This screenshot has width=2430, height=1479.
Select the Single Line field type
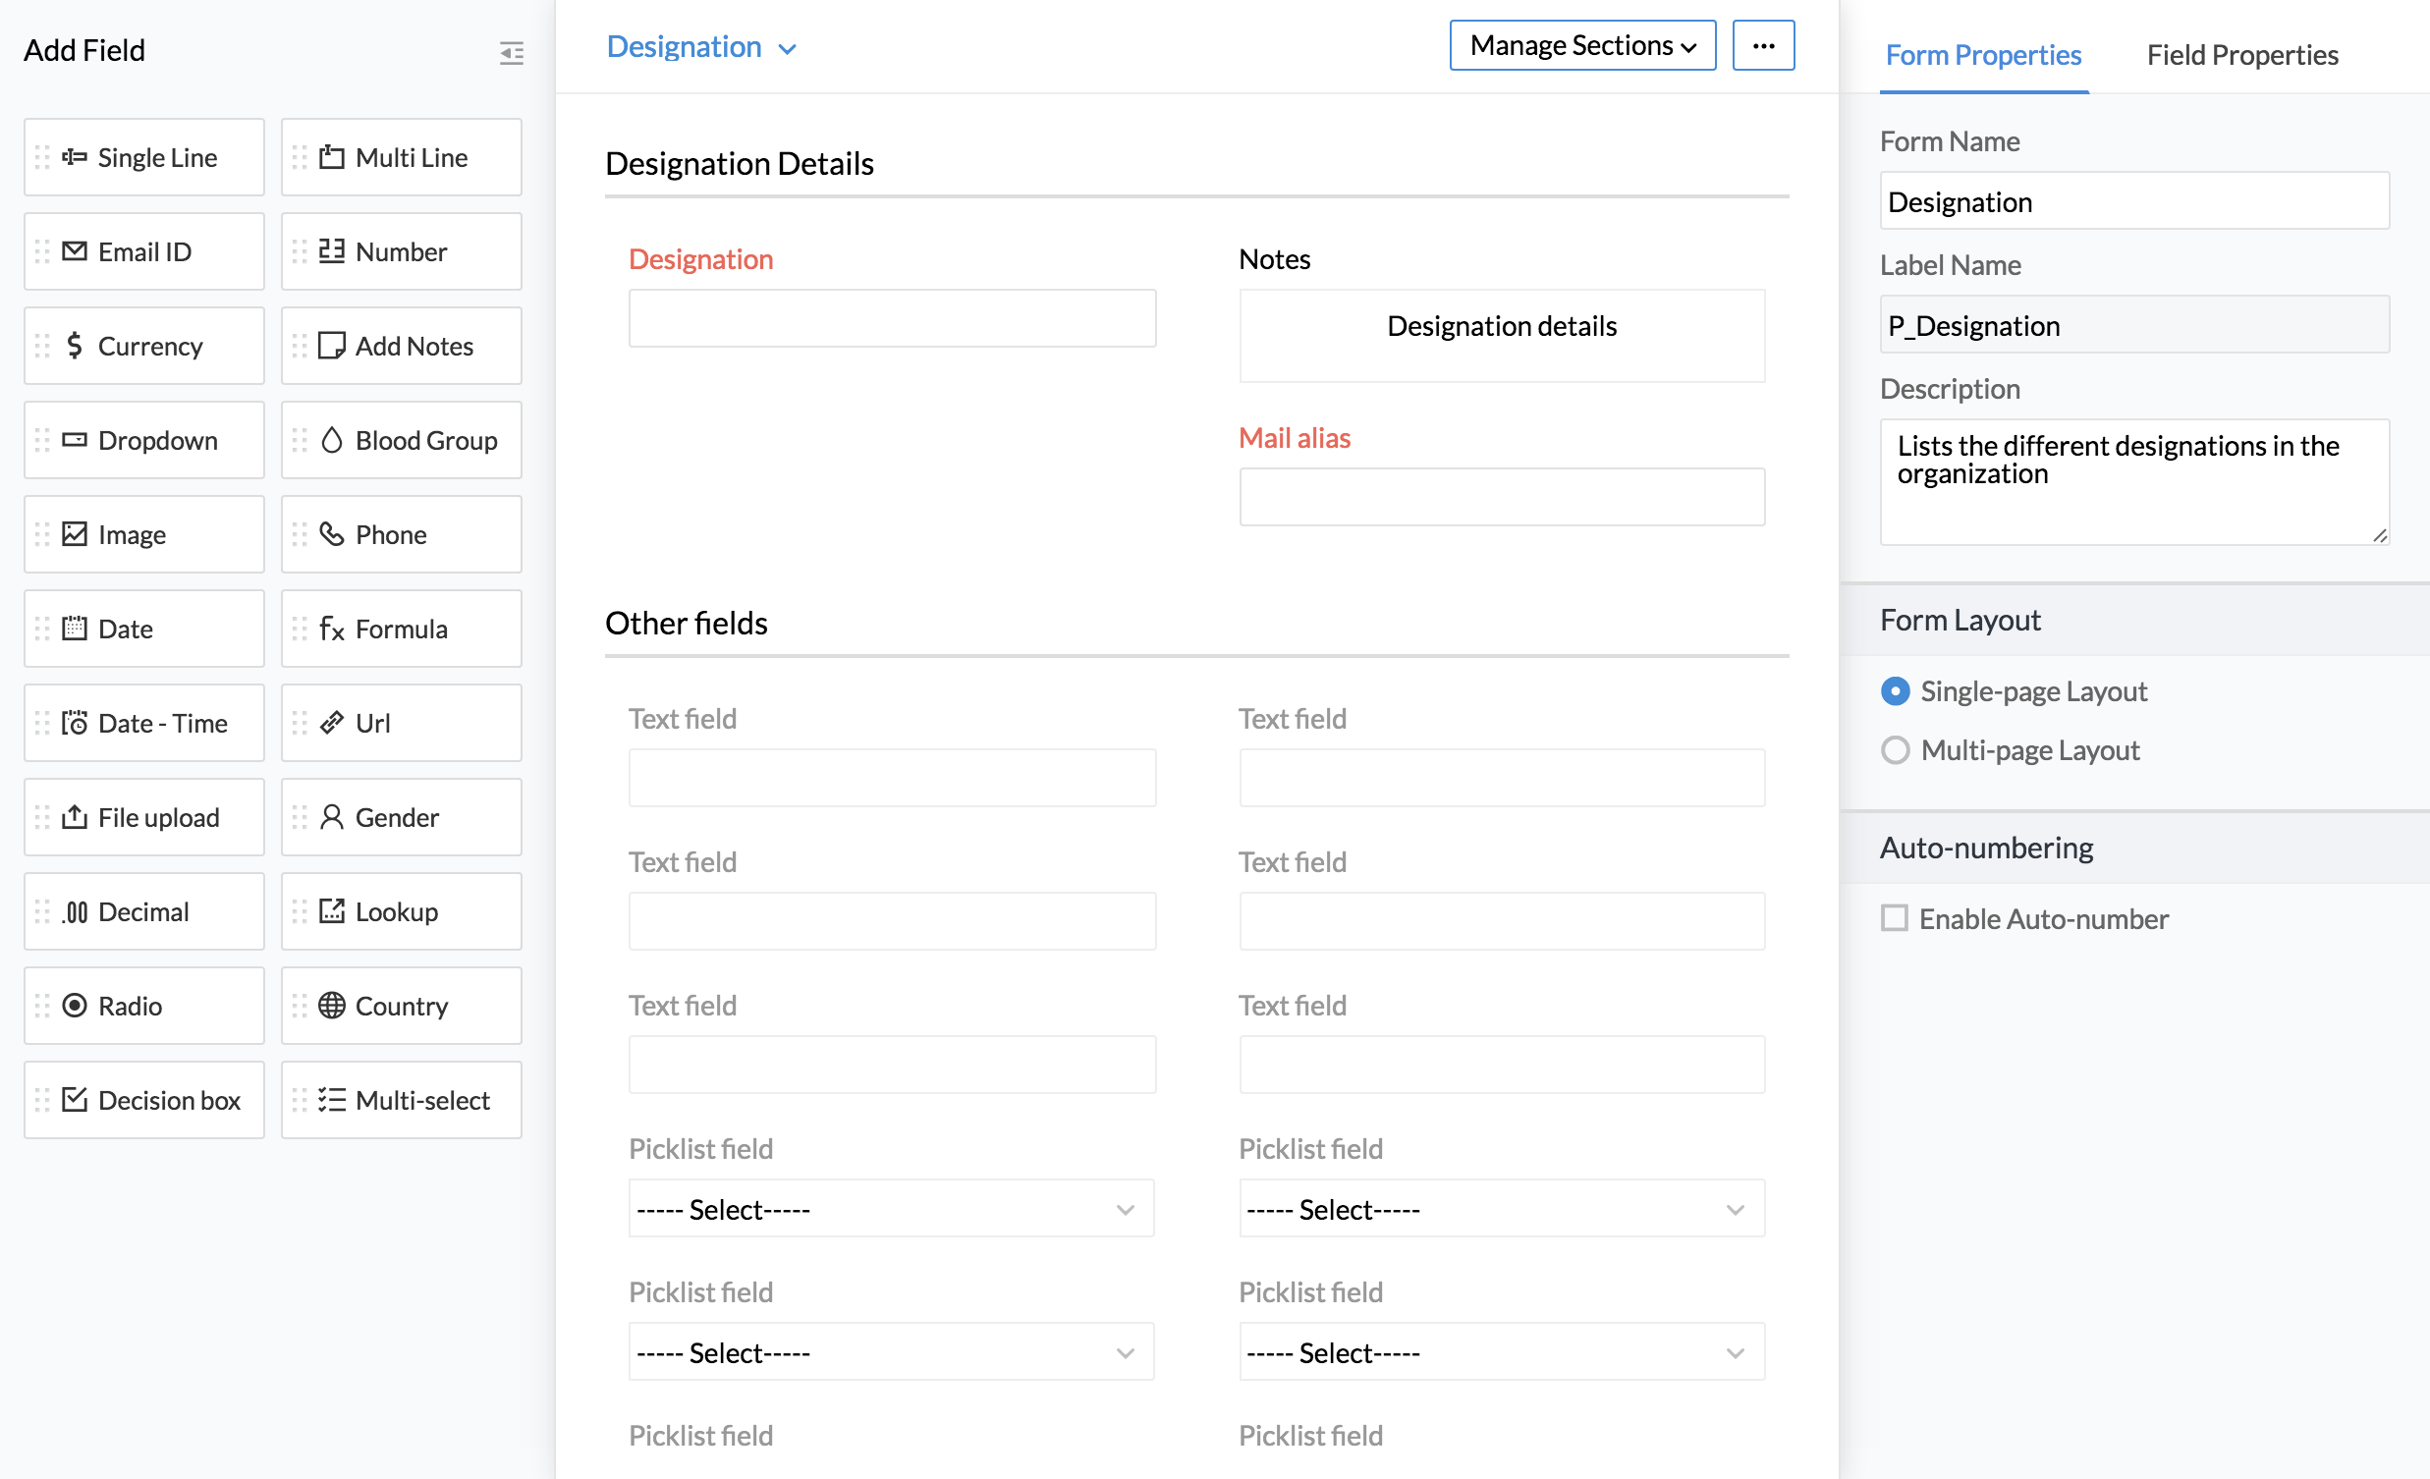pos(145,158)
